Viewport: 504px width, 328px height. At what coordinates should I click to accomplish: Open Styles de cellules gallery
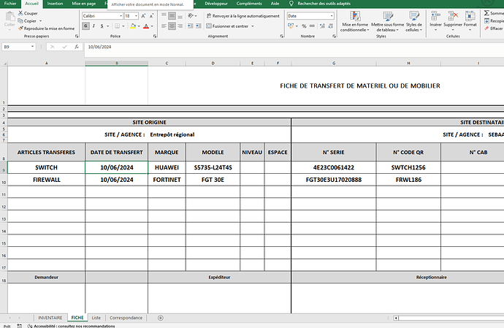coord(414,21)
